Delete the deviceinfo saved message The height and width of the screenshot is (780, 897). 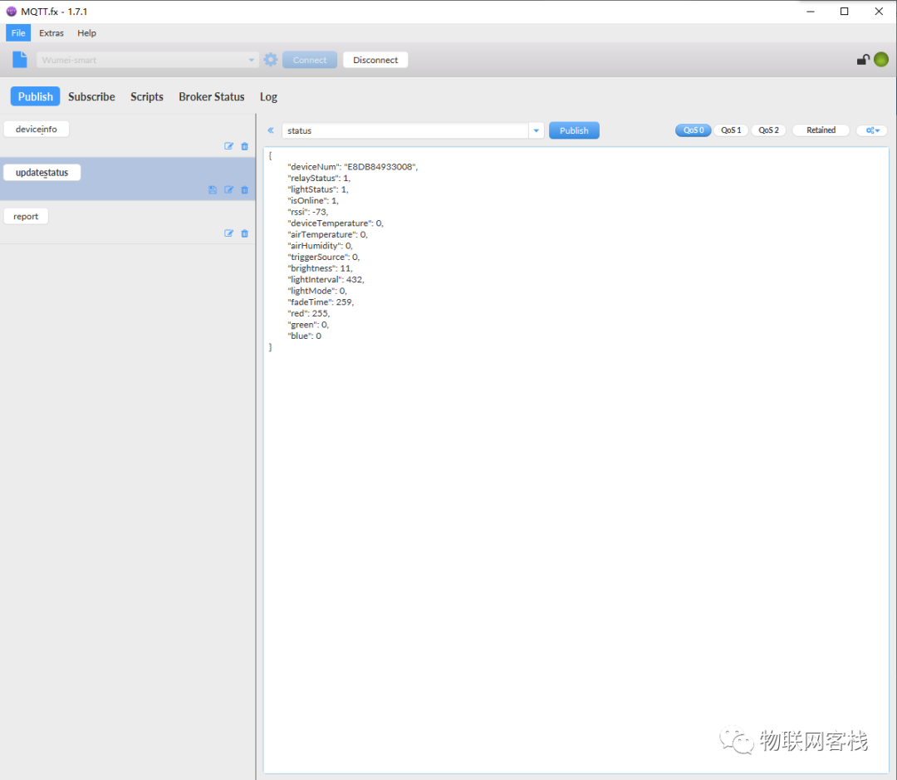point(245,146)
